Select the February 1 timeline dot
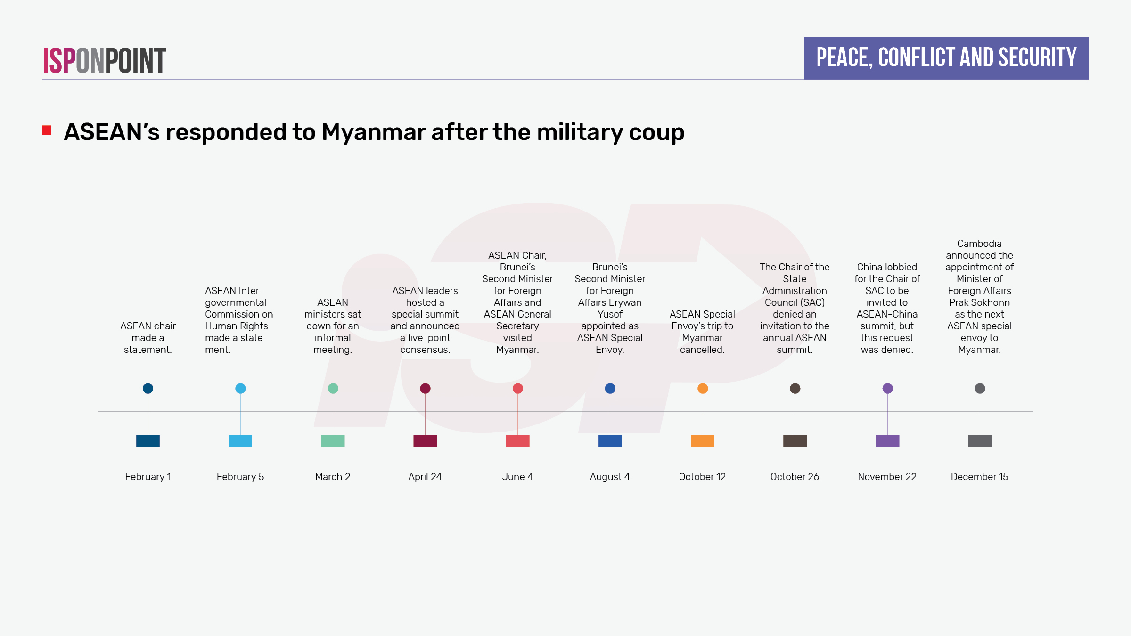Viewport: 1131px width, 636px height. pyautogui.click(x=148, y=388)
